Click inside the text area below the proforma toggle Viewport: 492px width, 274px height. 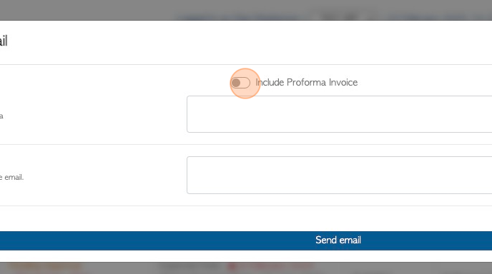click(339, 114)
